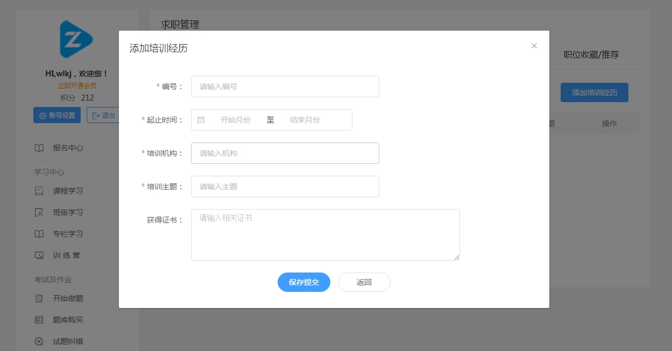The image size is (672, 351).
Task: Click the 题库购买 sidebar icon
Action: [39, 320]
